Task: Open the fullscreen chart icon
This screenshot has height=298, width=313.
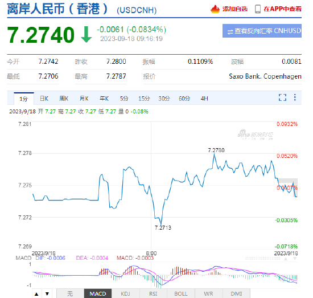Action: coord(282,97)
